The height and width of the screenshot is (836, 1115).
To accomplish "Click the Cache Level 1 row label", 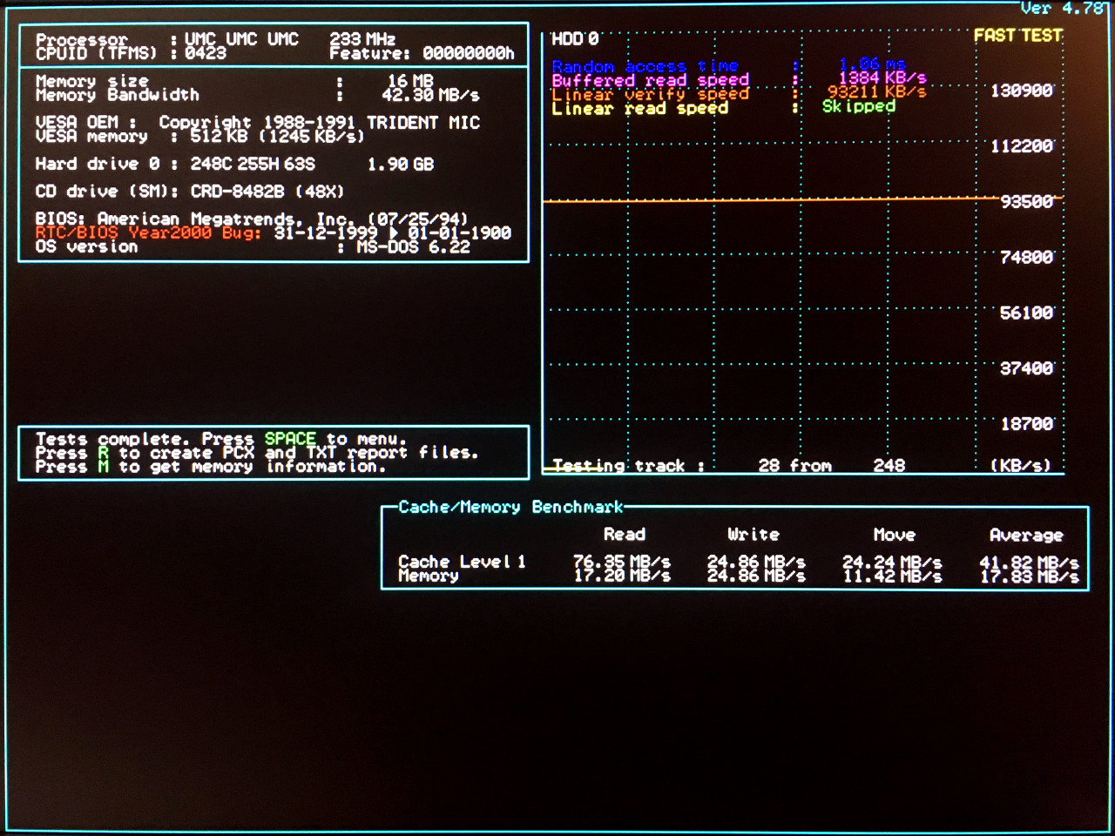I will tap(462, 562).
